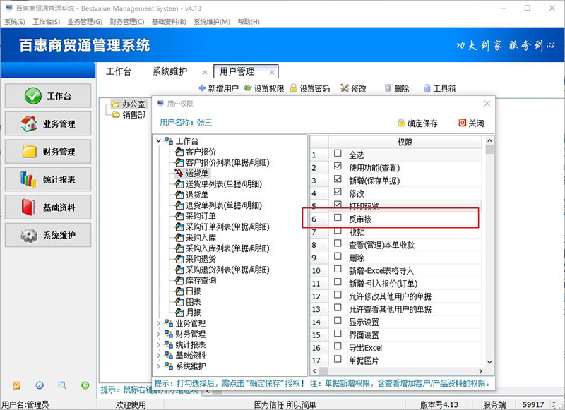
Task: Click 确定保存 to save permissions
Action: click(417, 123)
